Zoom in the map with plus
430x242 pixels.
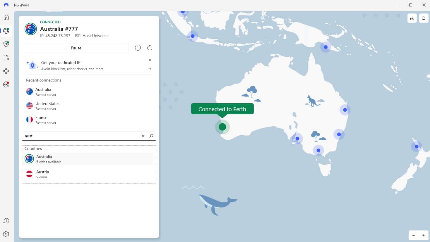423,235
